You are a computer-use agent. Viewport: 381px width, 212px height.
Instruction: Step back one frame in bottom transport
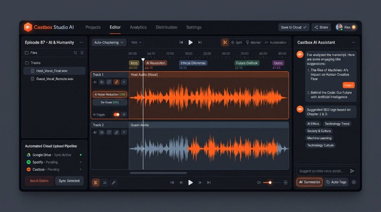181,183
